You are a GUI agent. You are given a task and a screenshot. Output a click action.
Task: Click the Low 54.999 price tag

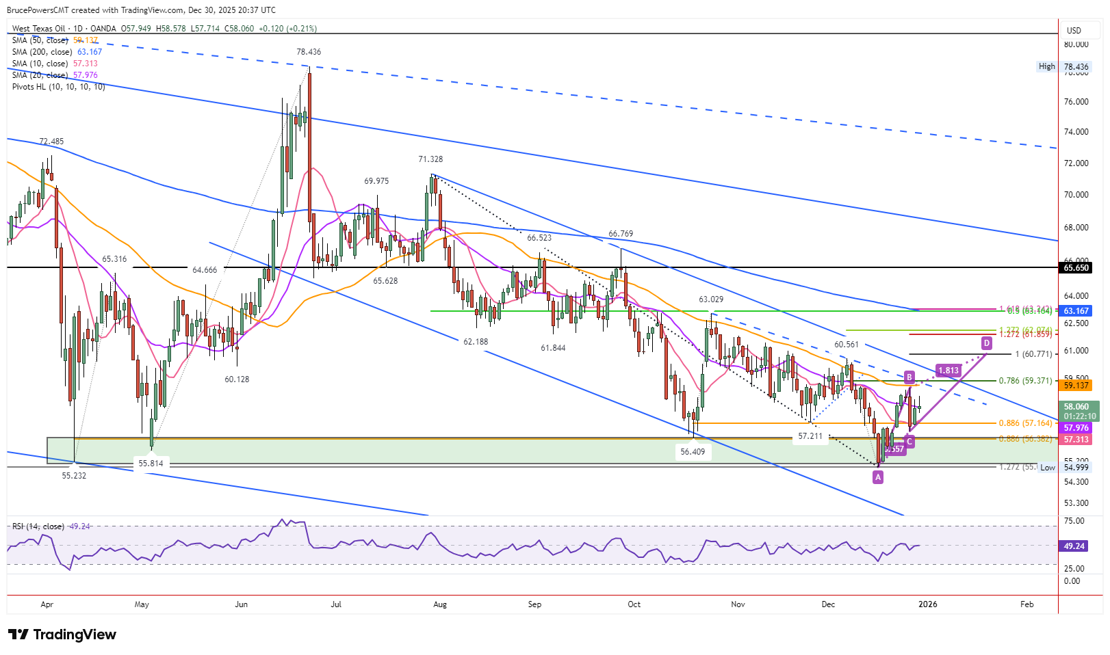(x=1064, y=468)
